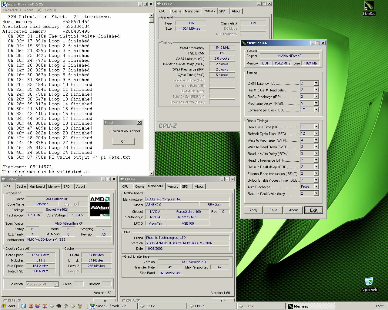Click the Core Voltage 1.904 V value
The image size is (388, 310).
(78, 215)
